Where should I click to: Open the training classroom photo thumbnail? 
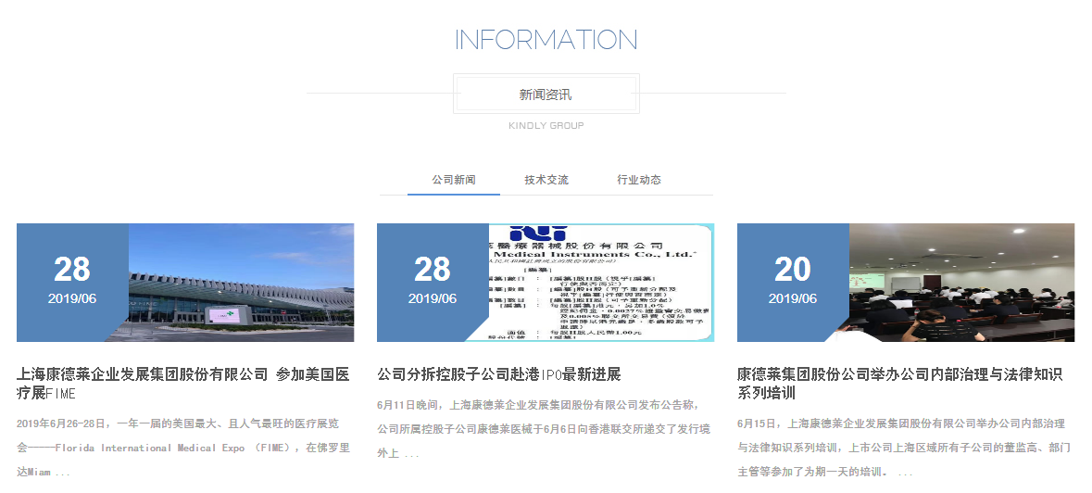tap(961, 283)
